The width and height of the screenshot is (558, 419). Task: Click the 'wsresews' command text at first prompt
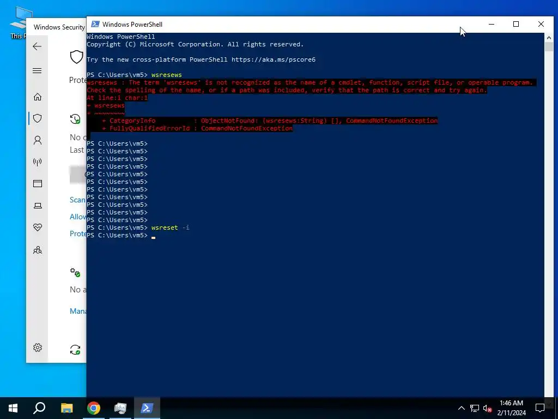[167, 75]
